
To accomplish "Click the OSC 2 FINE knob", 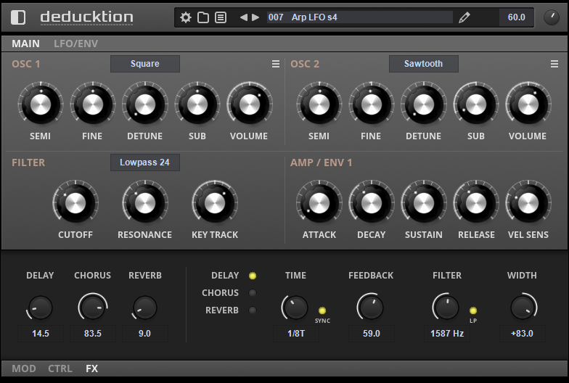I will coord(372,104).
